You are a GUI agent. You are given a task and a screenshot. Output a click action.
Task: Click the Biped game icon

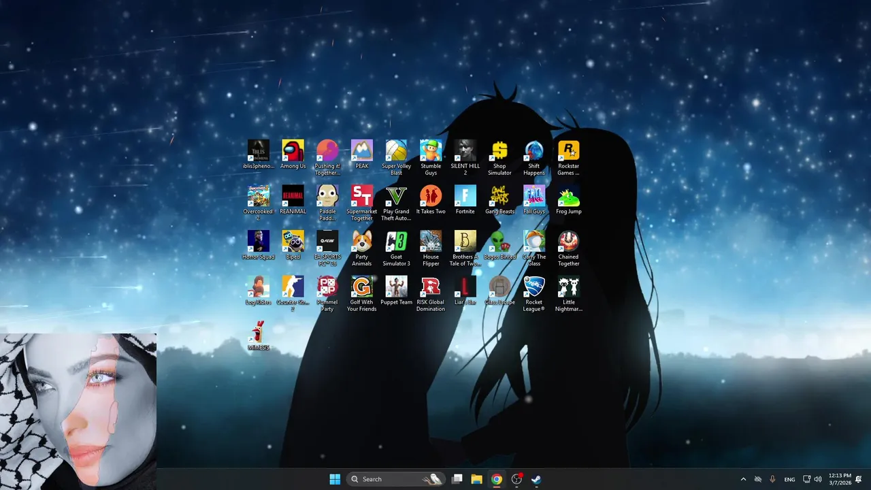[x=293, y=246]
